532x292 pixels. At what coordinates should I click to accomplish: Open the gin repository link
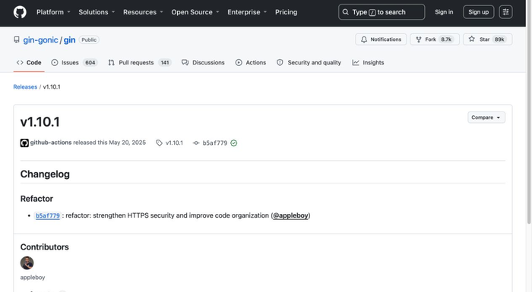click(x=70, y=40)
